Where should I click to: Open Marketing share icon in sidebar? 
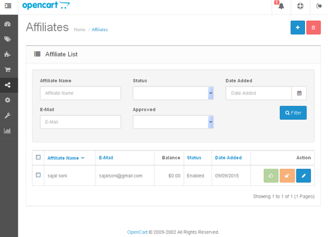tap(8, 85)
